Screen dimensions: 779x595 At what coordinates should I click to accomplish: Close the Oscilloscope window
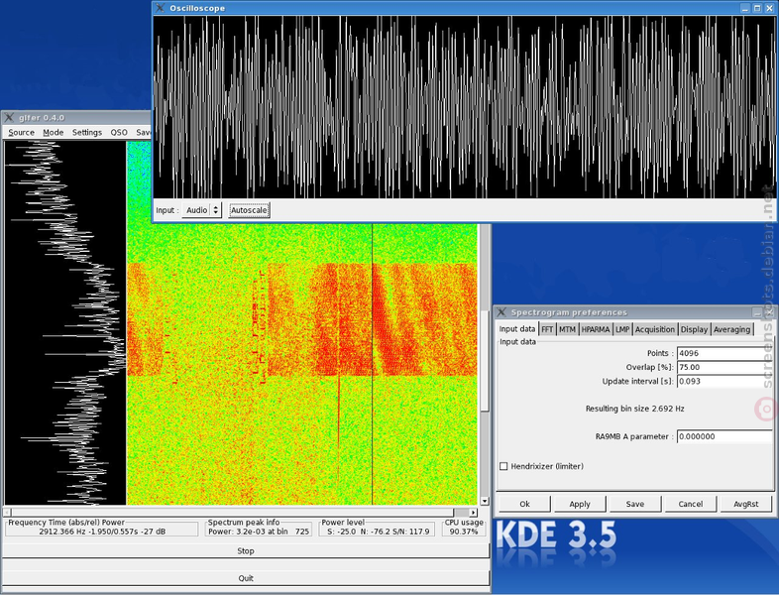[769, 8]
